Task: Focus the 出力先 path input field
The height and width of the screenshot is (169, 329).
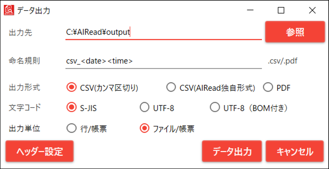Action: [x=164, y=32]
